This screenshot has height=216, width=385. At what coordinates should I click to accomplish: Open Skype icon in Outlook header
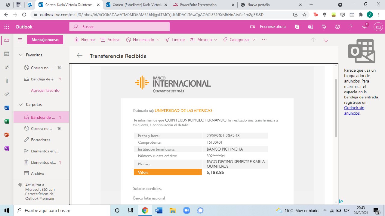coord(297,27)
